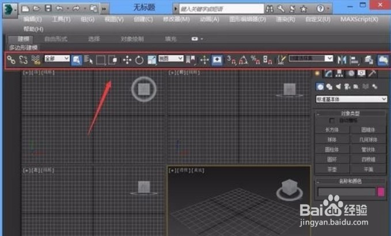Toggle the Graphite ribbon display button
Viewport: 391px width, 236px height.
383,60
